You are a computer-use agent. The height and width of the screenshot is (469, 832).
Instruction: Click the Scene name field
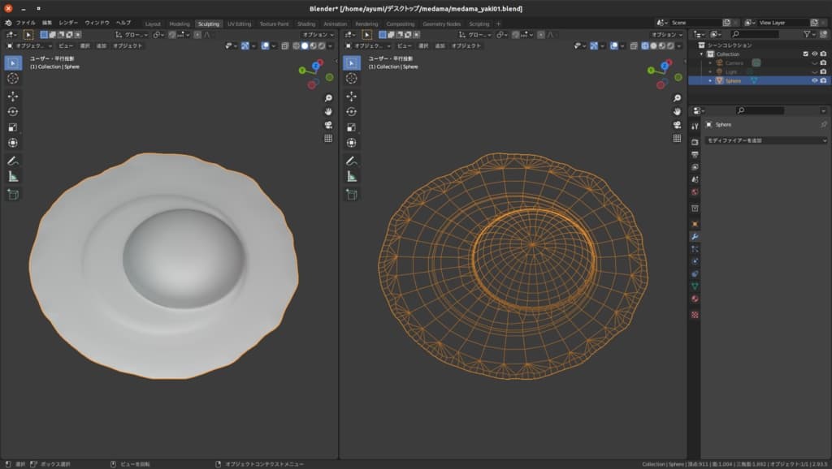coord(695,23)
